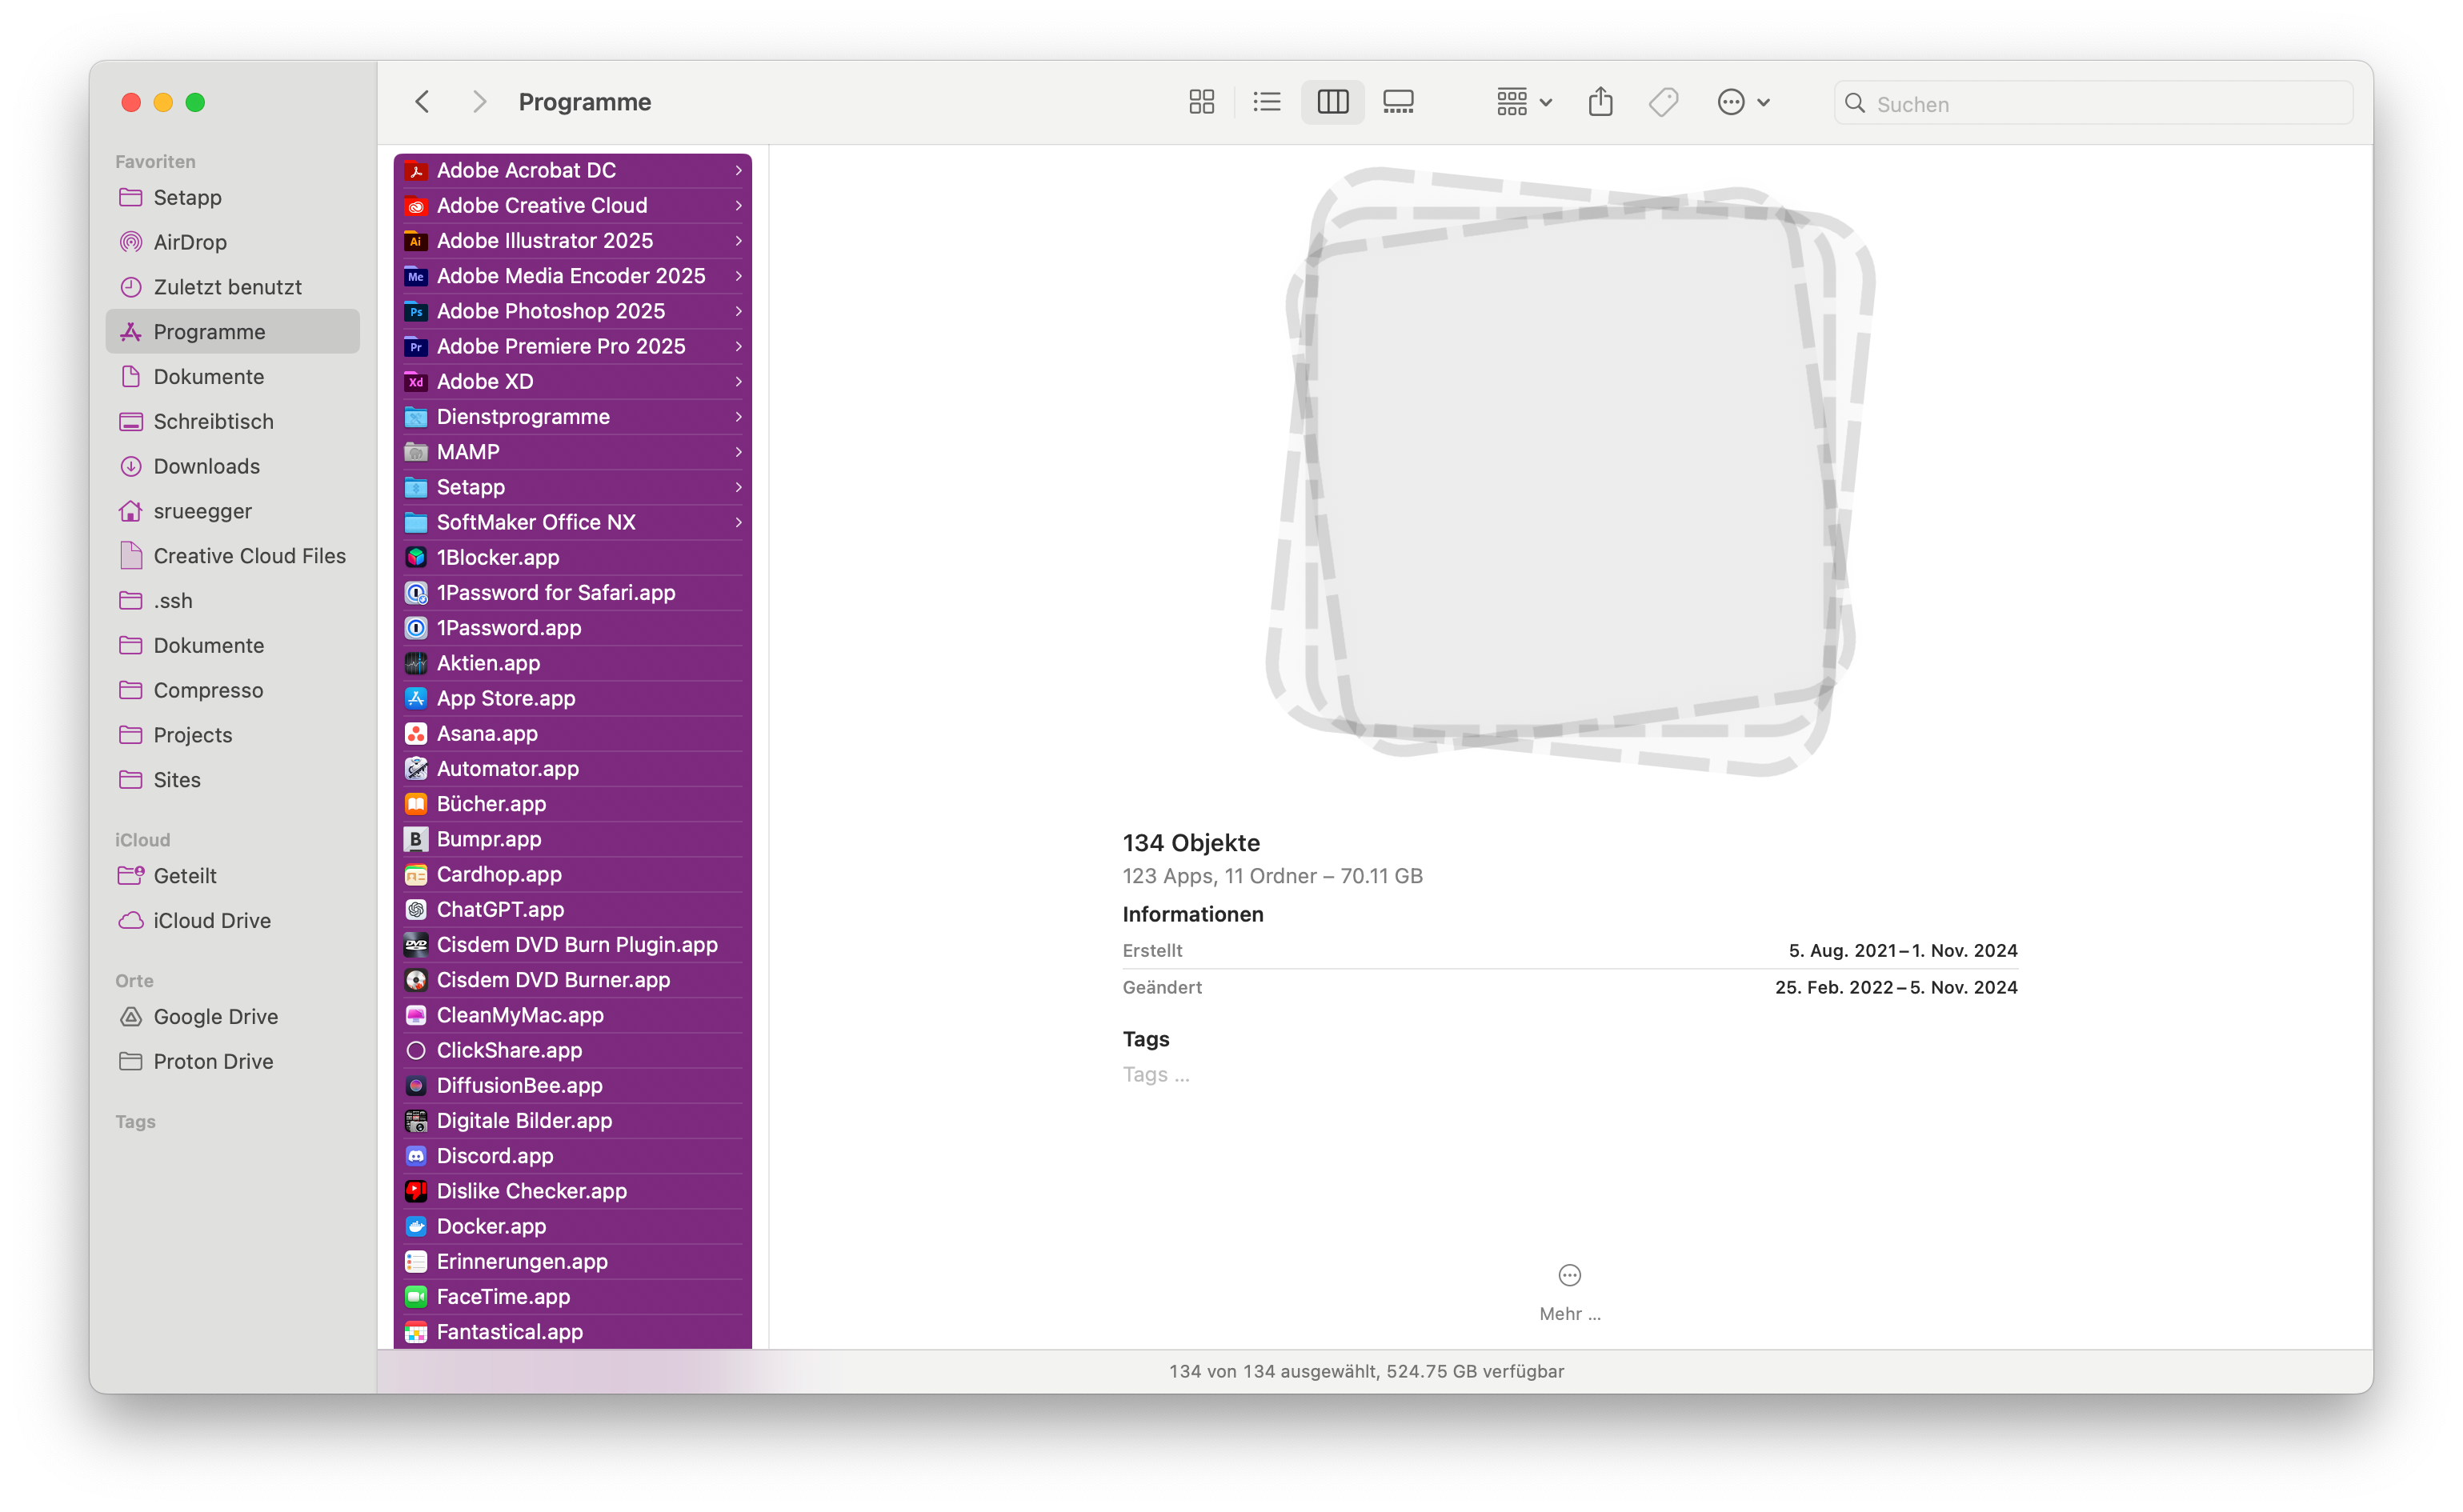
Task: Expand SoftMaker Office NX folder chevron
Action: [738, 522]
